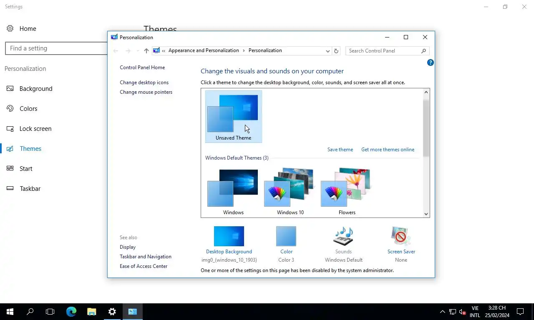Open recent locations dropdown arrow
Viewport: 534px width, 320px height.
(x=138, y=51)
